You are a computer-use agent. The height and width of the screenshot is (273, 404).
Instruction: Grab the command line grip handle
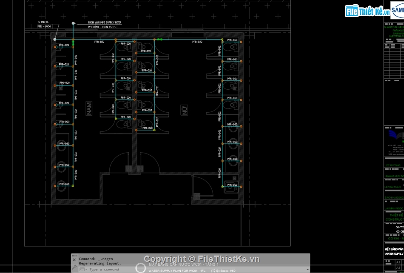[x=74, y=256]
